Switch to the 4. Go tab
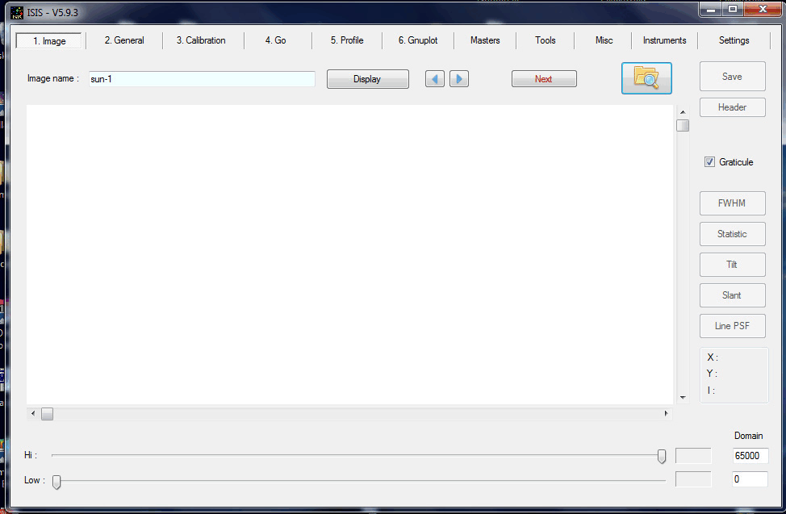This screenshot has height=514, width=786. (x=276, y=40)
